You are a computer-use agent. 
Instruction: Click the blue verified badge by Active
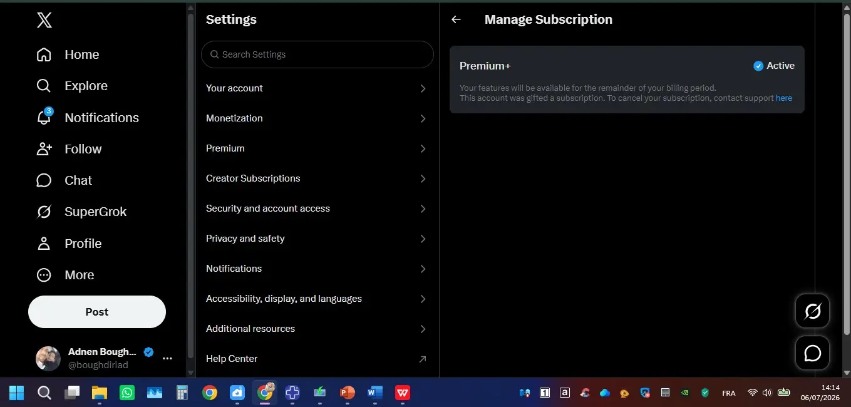[758, 66]
